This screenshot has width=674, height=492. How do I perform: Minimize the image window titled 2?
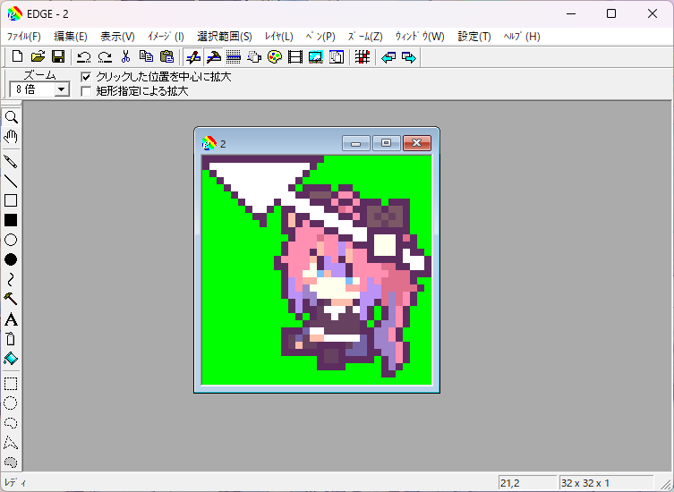[x=356, y=143]
